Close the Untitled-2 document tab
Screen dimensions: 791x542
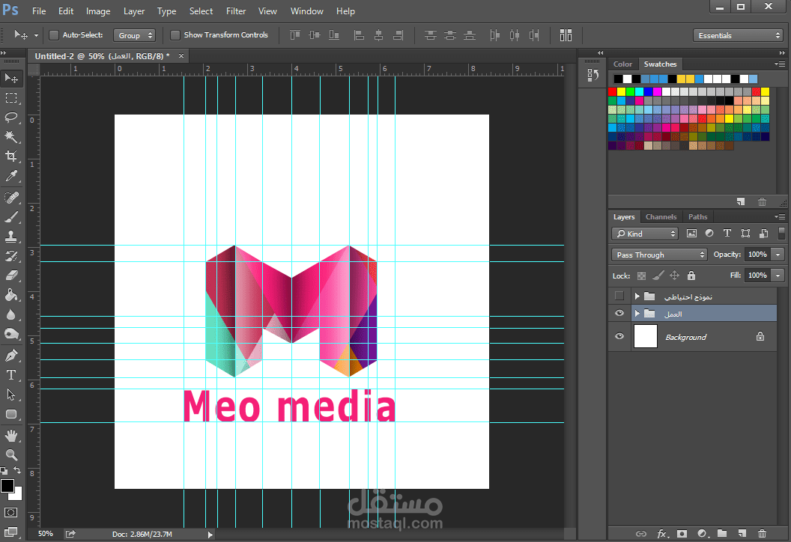click(181, 56)
